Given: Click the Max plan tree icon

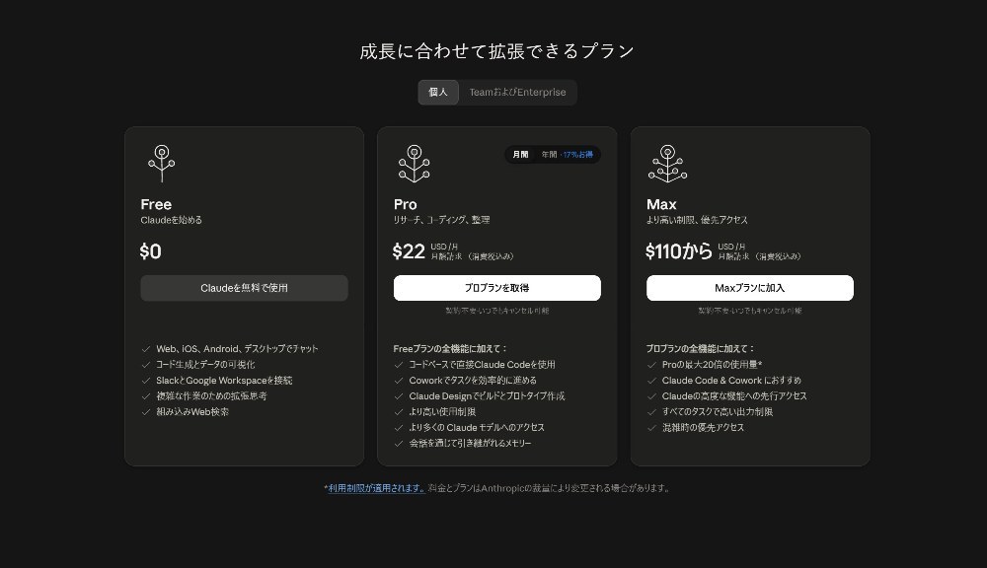Looking at the screenshot, I should (668, 164).
